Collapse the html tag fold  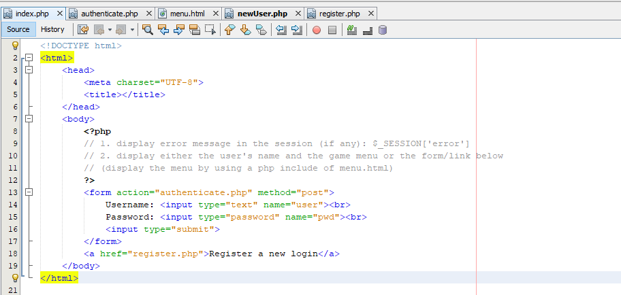pyautogui.click(x=29, y=58)
